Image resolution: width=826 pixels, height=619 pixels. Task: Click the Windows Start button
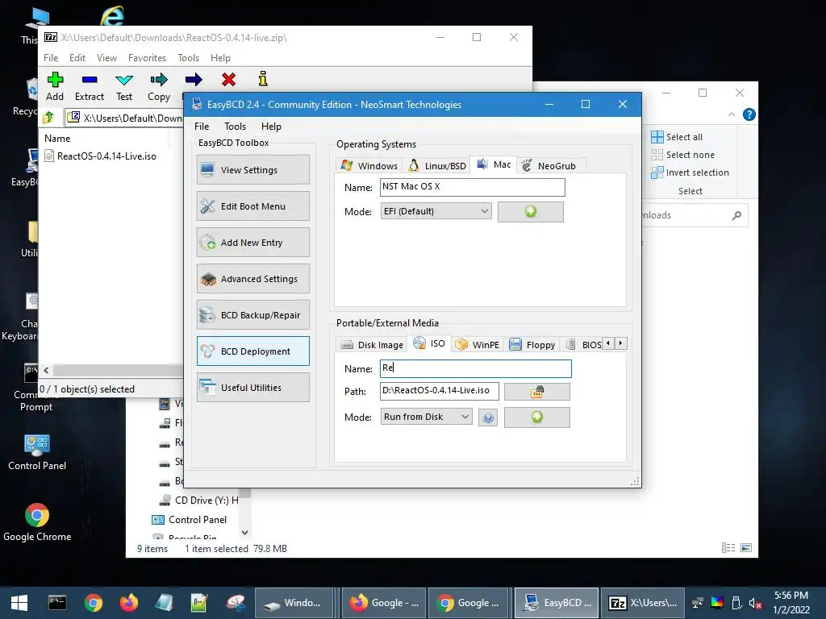coord(19,603)
